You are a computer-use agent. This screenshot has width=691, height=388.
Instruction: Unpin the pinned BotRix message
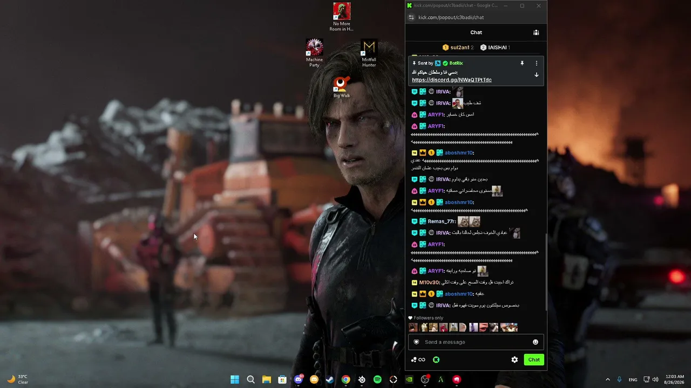tap(522, 64)
